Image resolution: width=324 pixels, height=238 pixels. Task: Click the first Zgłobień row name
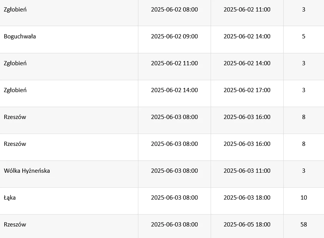point(15,10)
